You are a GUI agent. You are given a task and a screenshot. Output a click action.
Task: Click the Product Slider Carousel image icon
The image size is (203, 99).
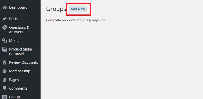coord(5,49)
